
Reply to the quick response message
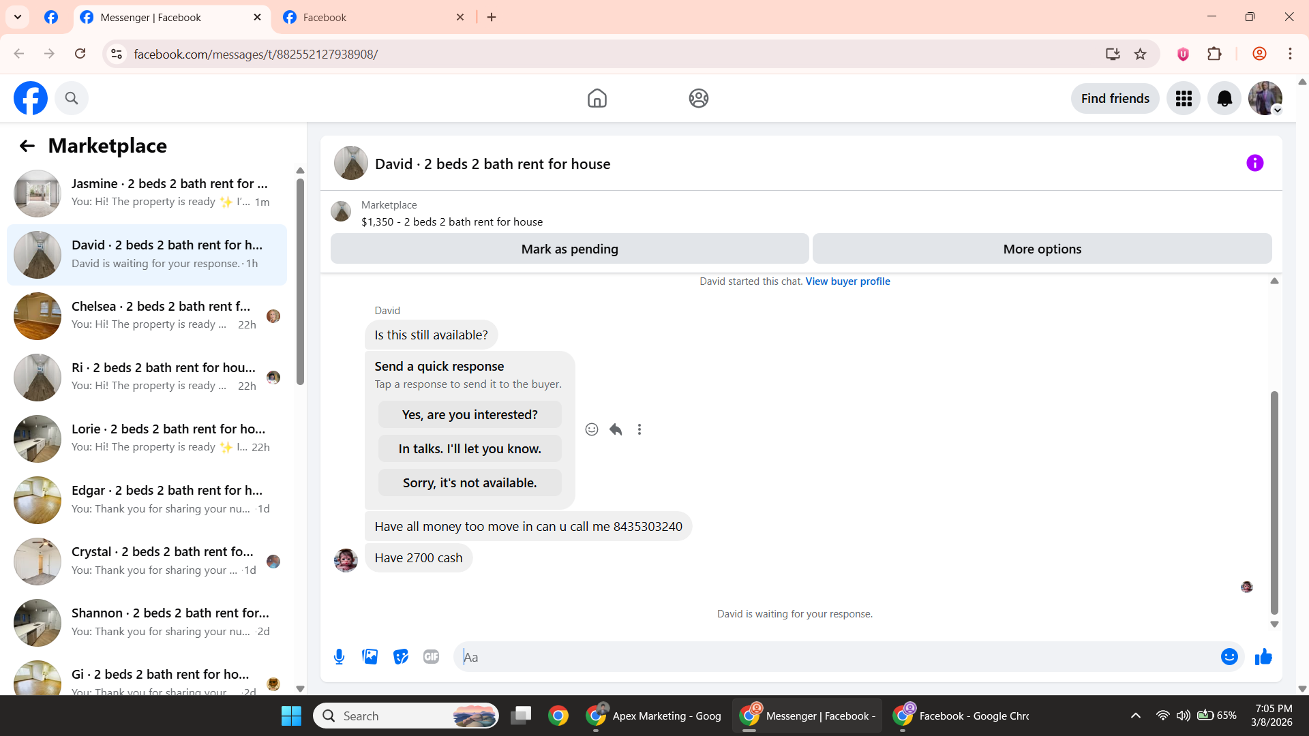point(616,429)
